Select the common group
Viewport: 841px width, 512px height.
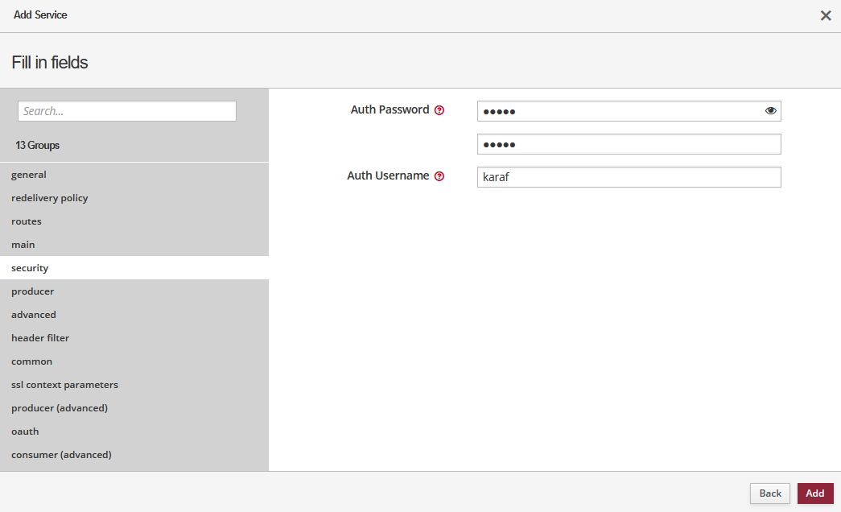(31, 361)
